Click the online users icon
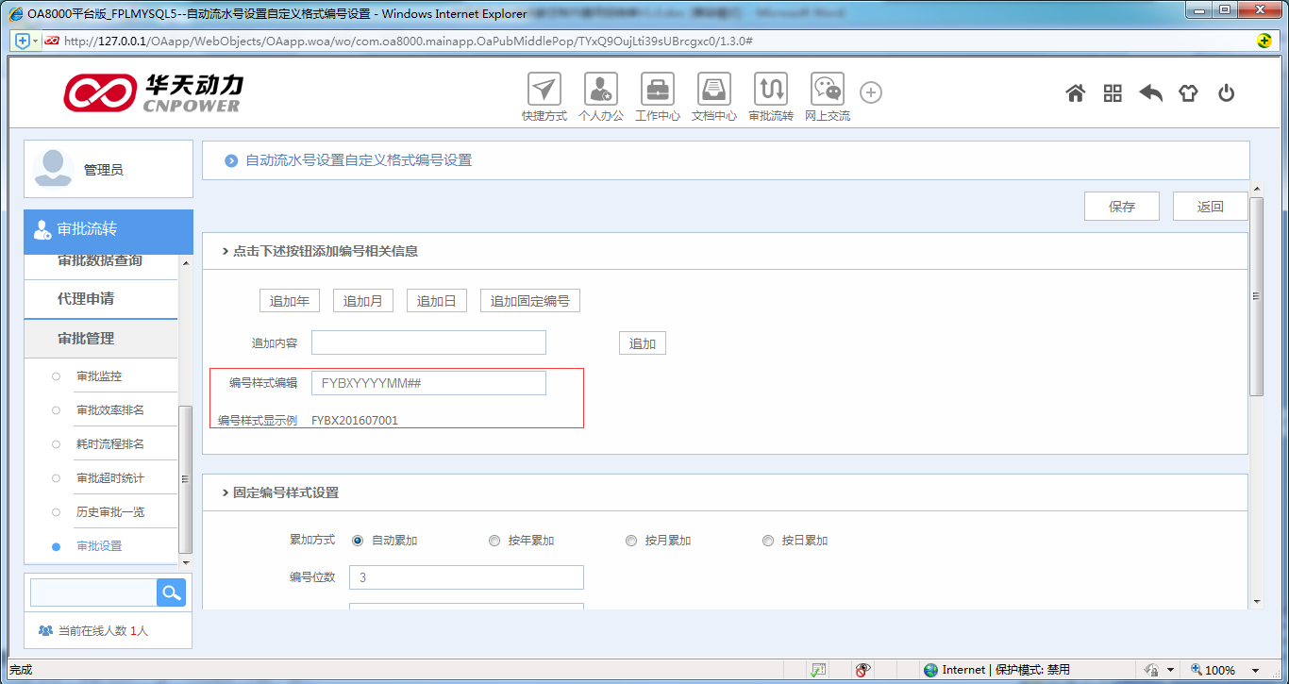Image resolution: width=1289 pixels, height=684 pixels. [45, 630]
